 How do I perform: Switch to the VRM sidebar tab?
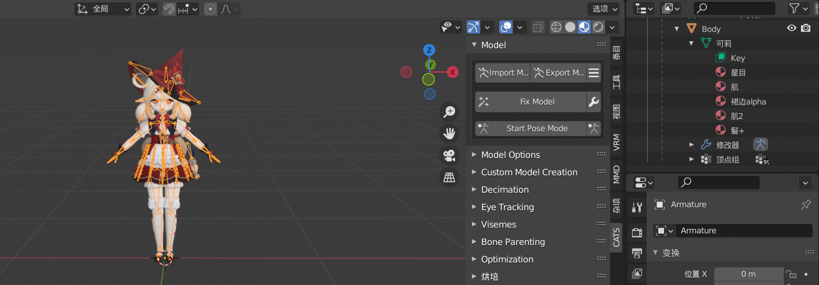tap(616, 142)
